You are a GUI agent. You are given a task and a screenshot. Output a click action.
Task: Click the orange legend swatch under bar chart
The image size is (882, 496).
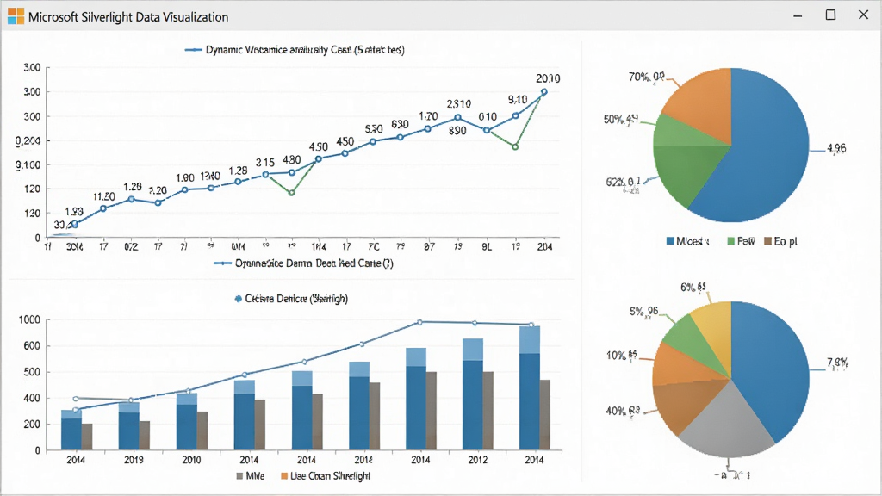(x=284, y=476)
